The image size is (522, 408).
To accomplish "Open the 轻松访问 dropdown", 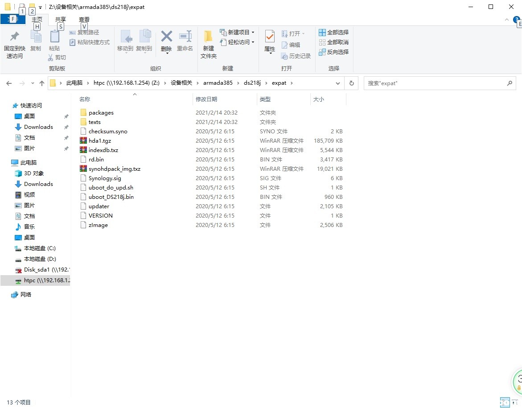I will pos(237,42).
